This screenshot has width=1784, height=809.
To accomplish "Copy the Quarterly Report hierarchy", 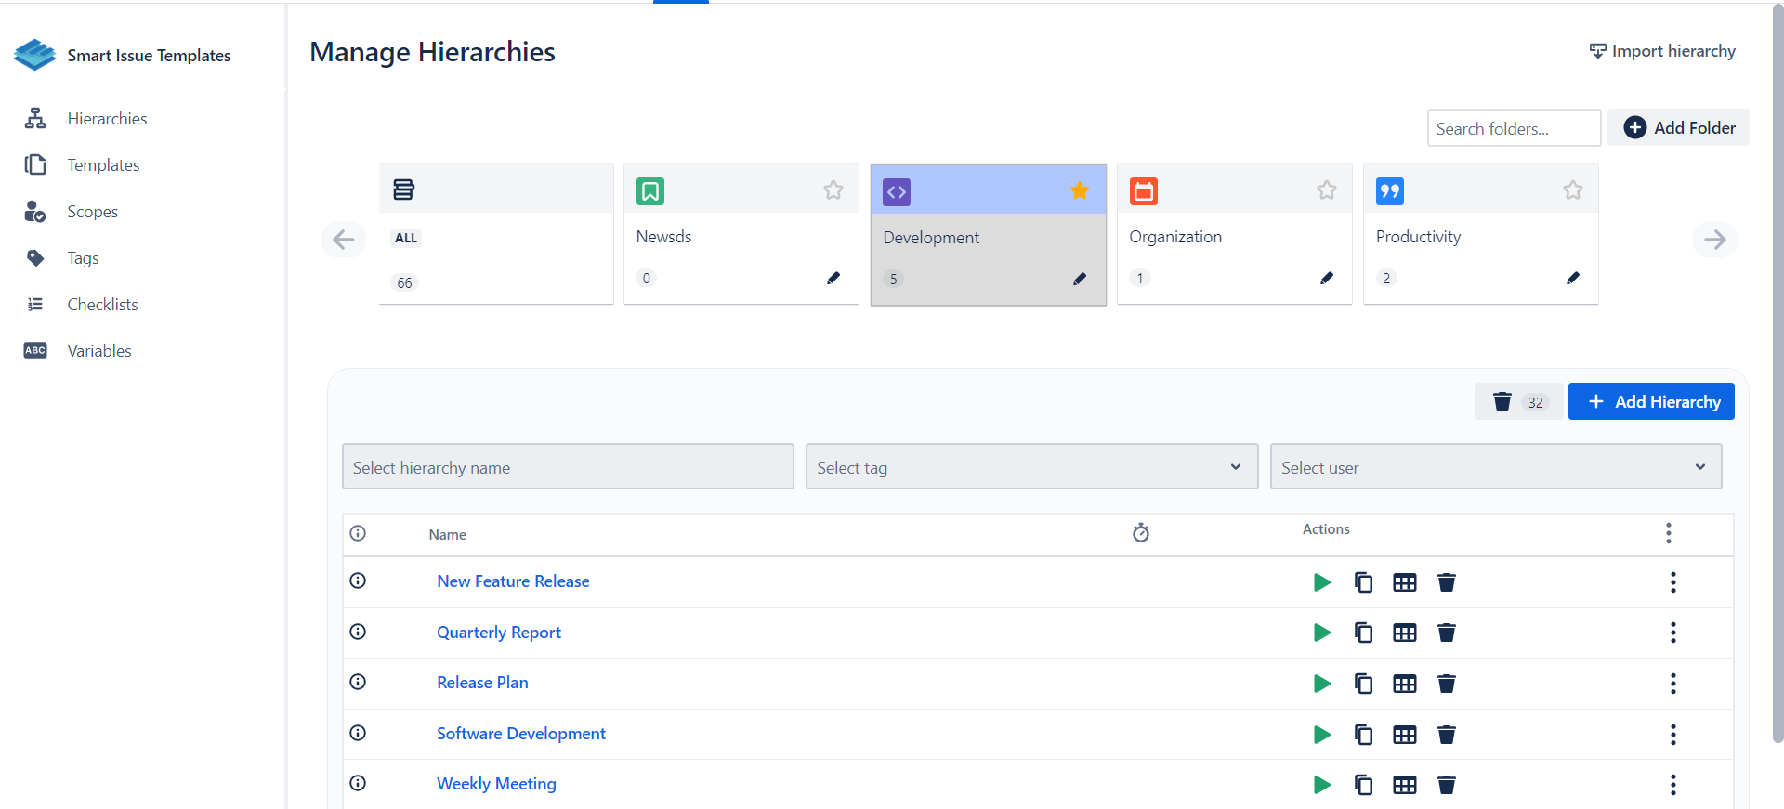I will click(1363, 633).
